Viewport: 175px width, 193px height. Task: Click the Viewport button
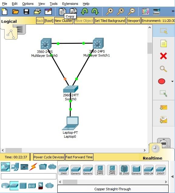click(x=134, y=21)
